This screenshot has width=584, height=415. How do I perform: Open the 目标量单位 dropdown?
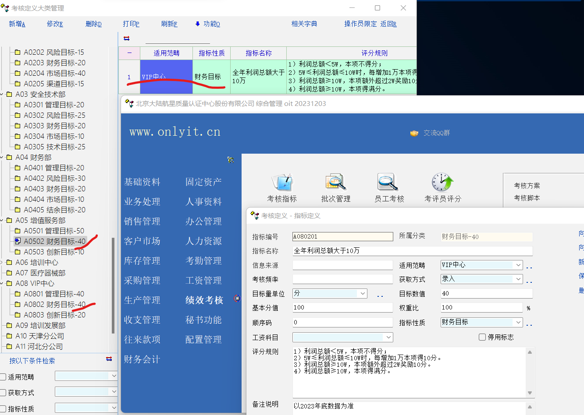[x=363, y=293]
